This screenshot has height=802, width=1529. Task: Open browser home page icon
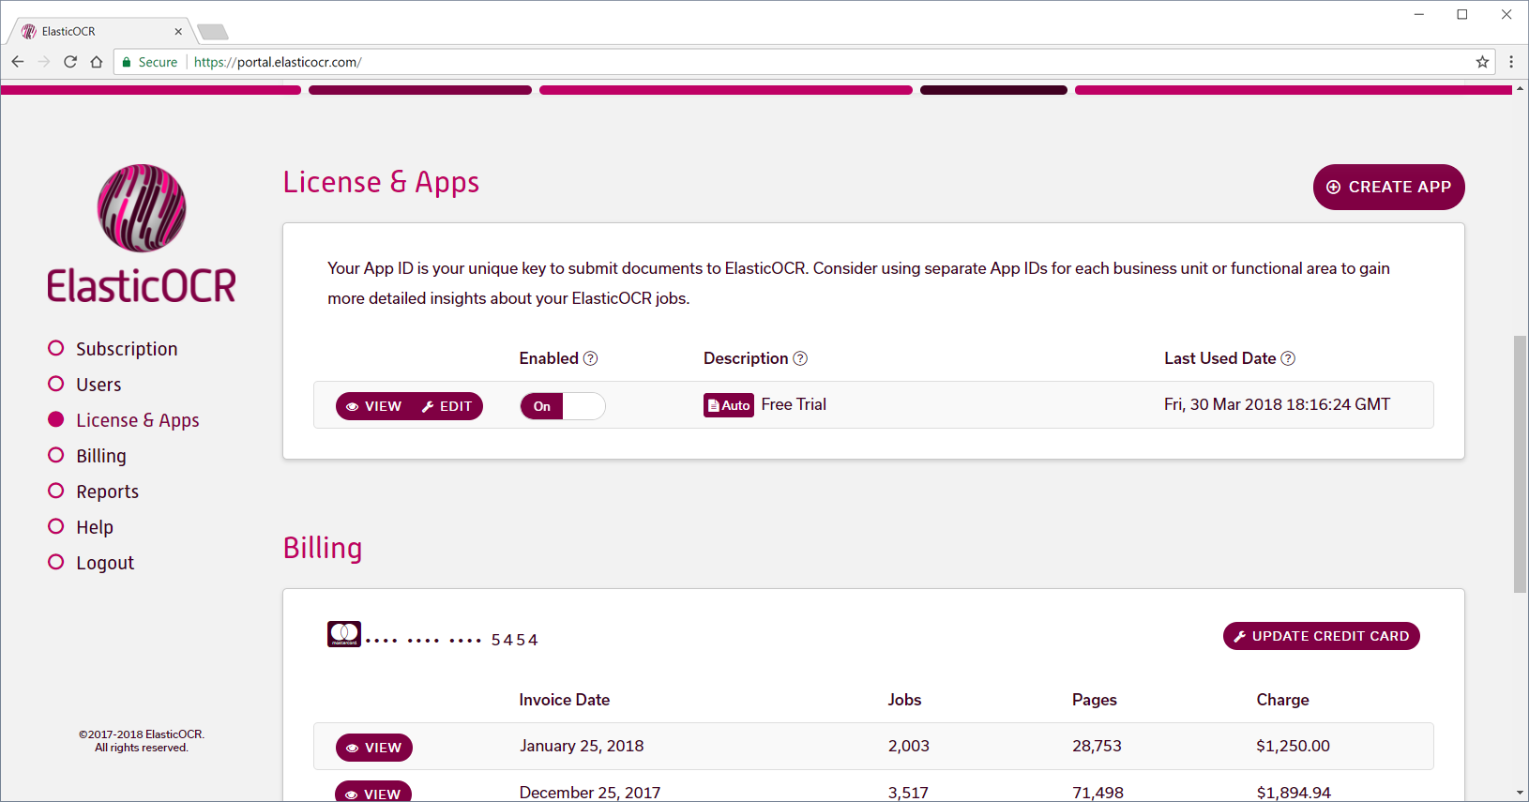[x=97, y=62]
